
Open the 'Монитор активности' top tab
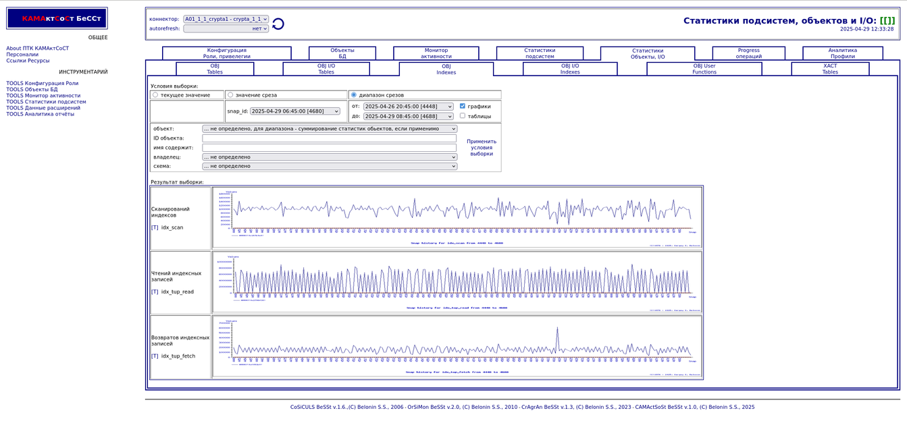pos(436,53)
